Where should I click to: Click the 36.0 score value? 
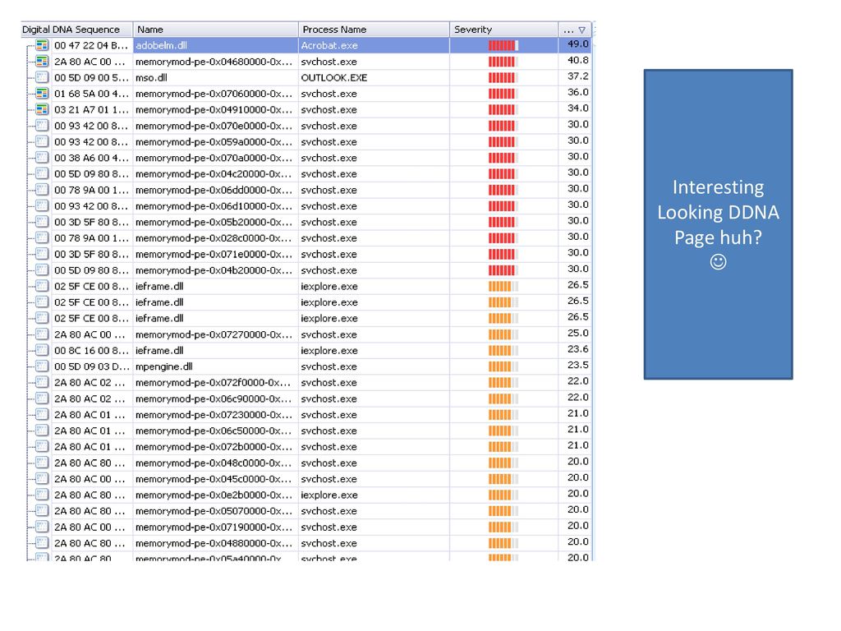578,92
